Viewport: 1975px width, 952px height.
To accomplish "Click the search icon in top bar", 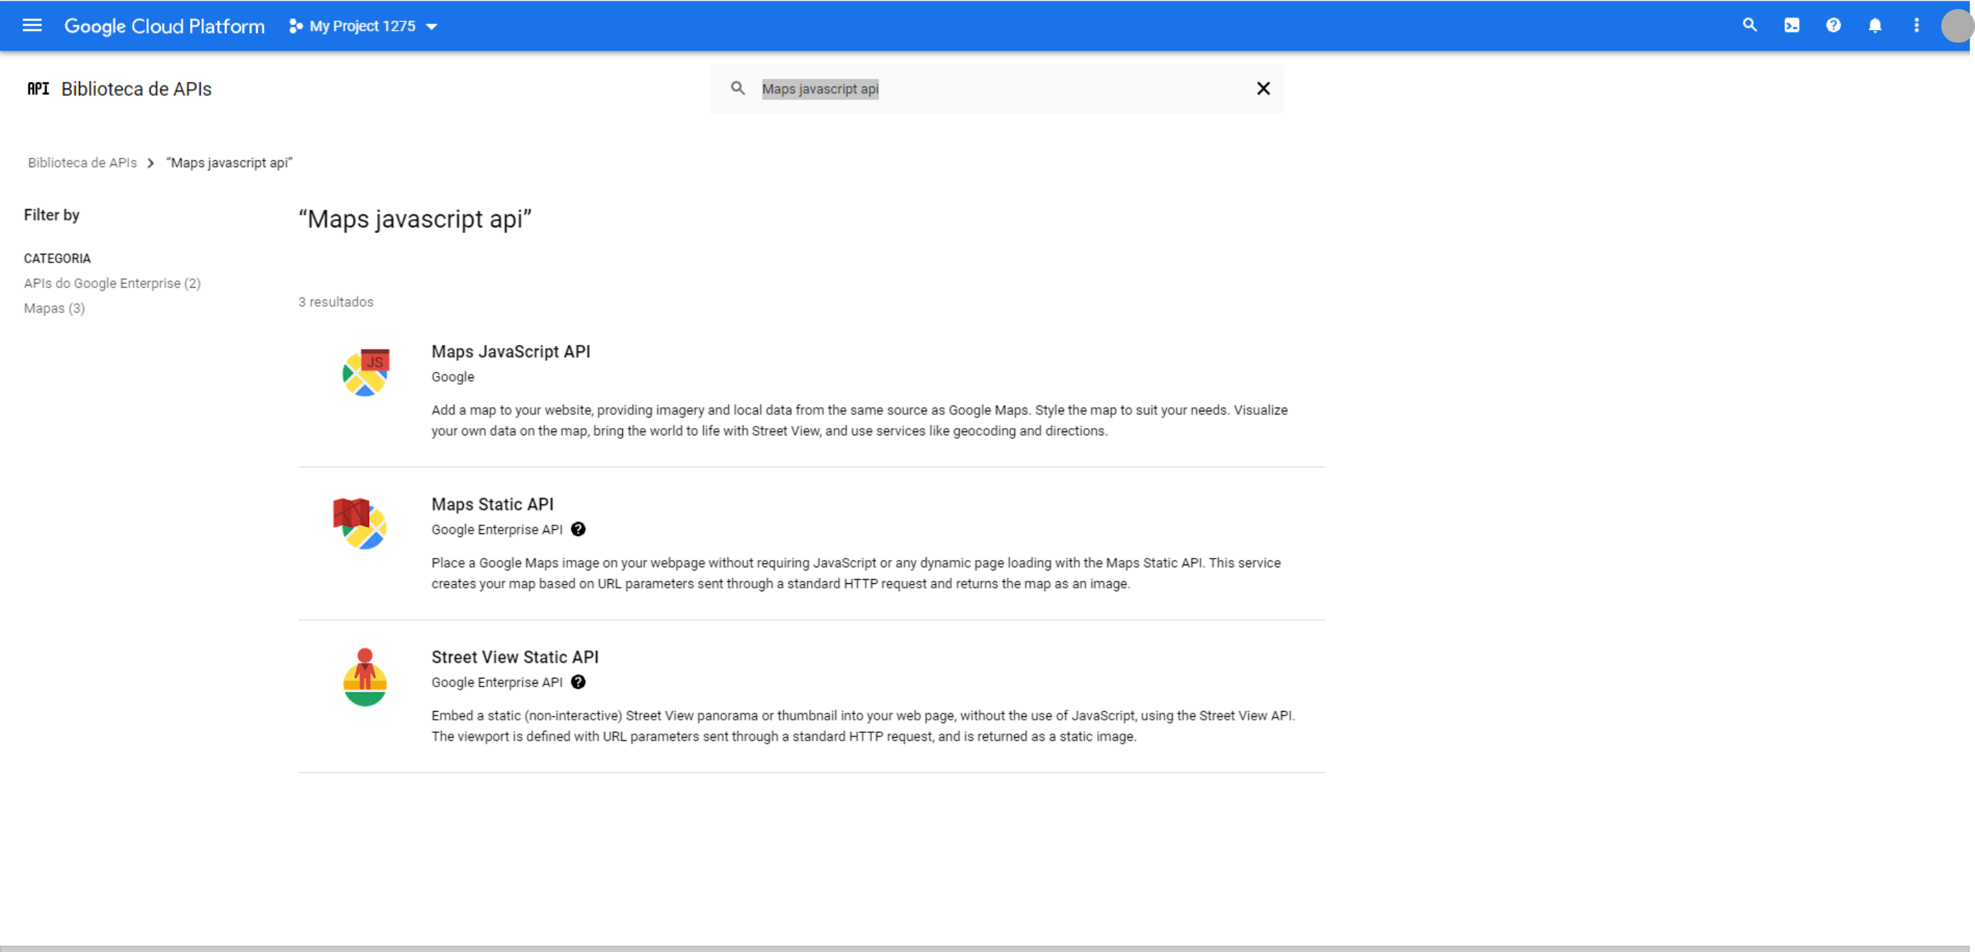I will (x=1750, y=25).
